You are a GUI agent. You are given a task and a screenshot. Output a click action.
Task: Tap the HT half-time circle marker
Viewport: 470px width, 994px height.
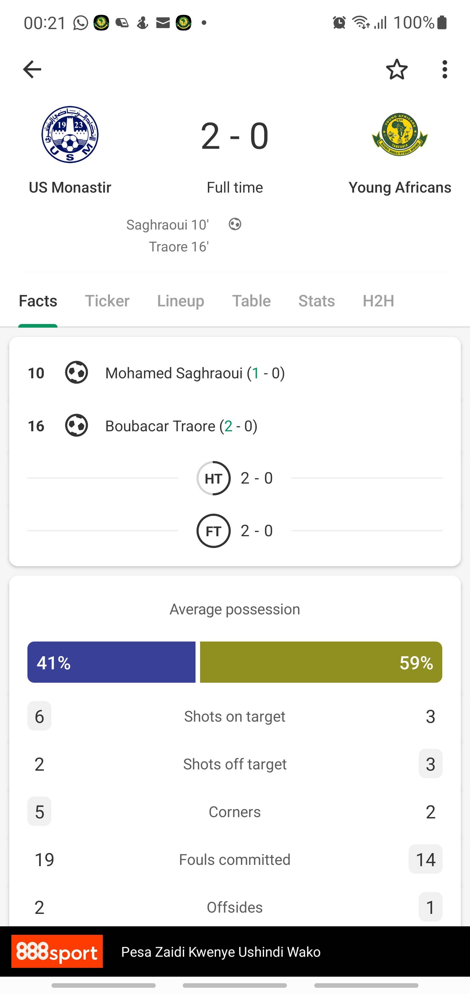tap(213, 478)
